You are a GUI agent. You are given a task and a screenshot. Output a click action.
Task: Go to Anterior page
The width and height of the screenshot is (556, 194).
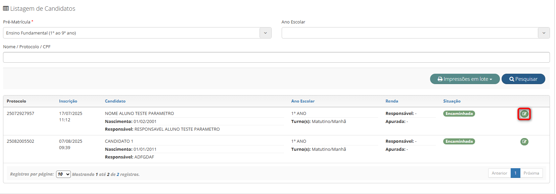[x=499, y=173]
